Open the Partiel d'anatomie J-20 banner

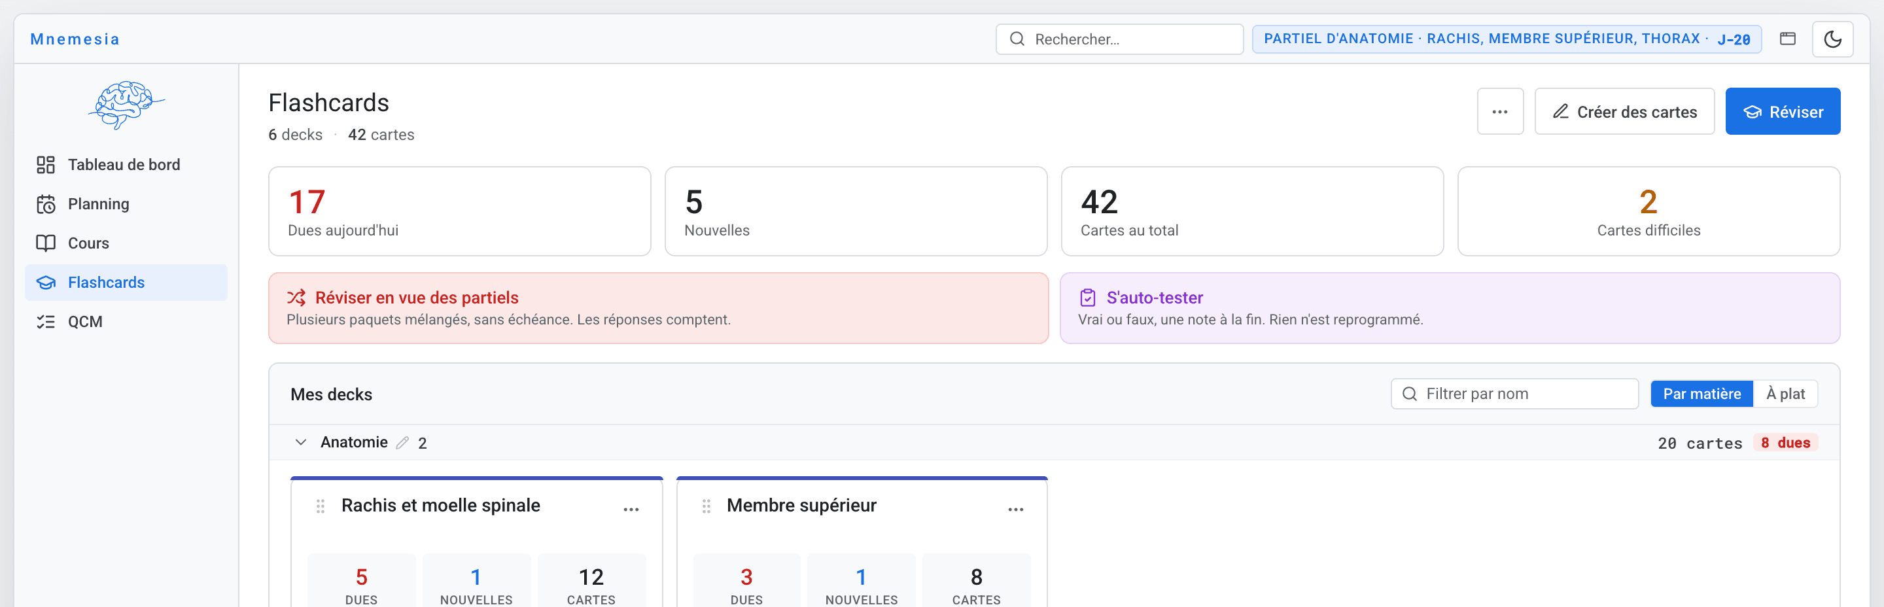pyautogui.click(x=1506, y=39)
